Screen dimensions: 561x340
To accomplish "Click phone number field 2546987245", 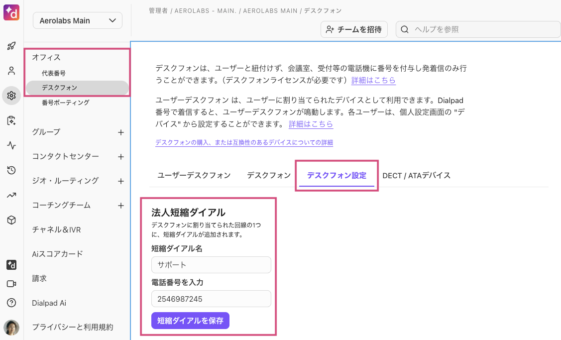I will [x=211, y=299].
